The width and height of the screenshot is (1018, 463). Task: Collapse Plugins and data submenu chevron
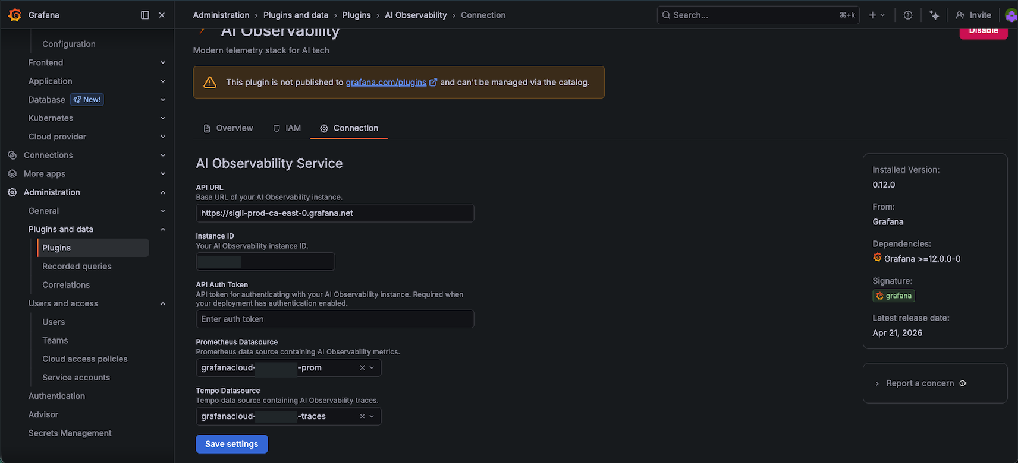163,230
